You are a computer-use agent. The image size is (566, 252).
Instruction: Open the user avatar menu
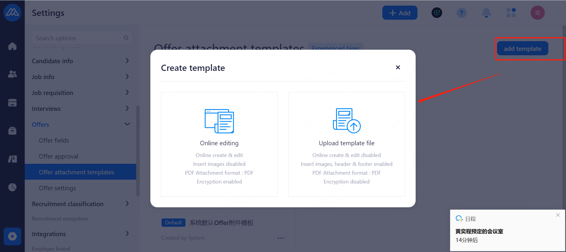pos(538,13)
